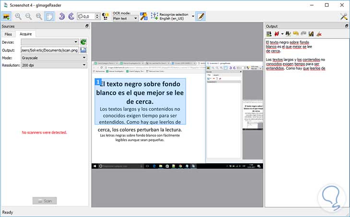The image size is (350, 217).
Task: Click the 'Ready' status bar text
Action: [x=7, y=212]
